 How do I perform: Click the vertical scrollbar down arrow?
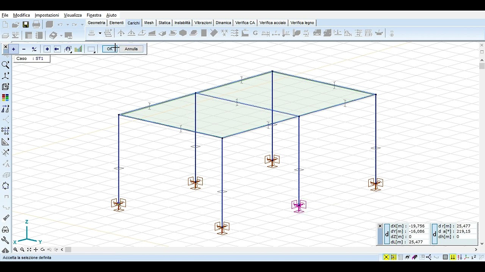pyautogui.click(x=482, y=244)
